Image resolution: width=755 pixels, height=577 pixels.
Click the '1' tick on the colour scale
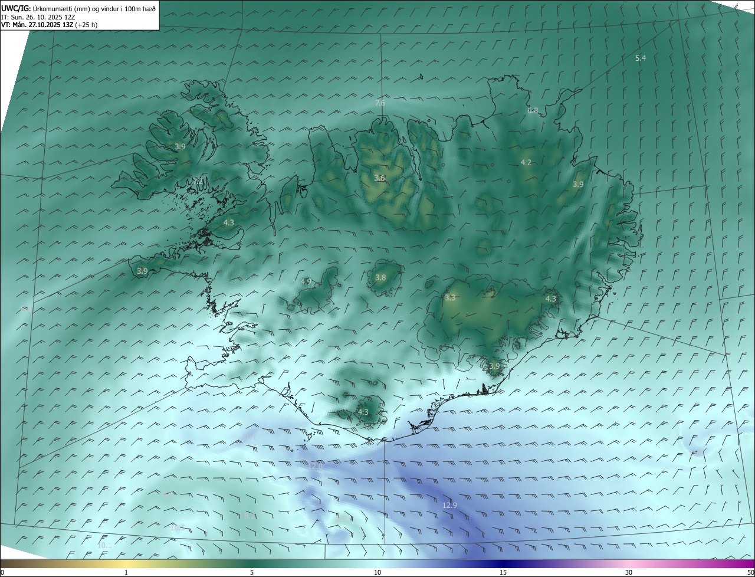click(x=126, y=572)
